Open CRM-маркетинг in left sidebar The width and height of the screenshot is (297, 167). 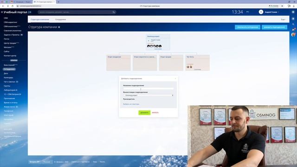click(x=10, y=22)
